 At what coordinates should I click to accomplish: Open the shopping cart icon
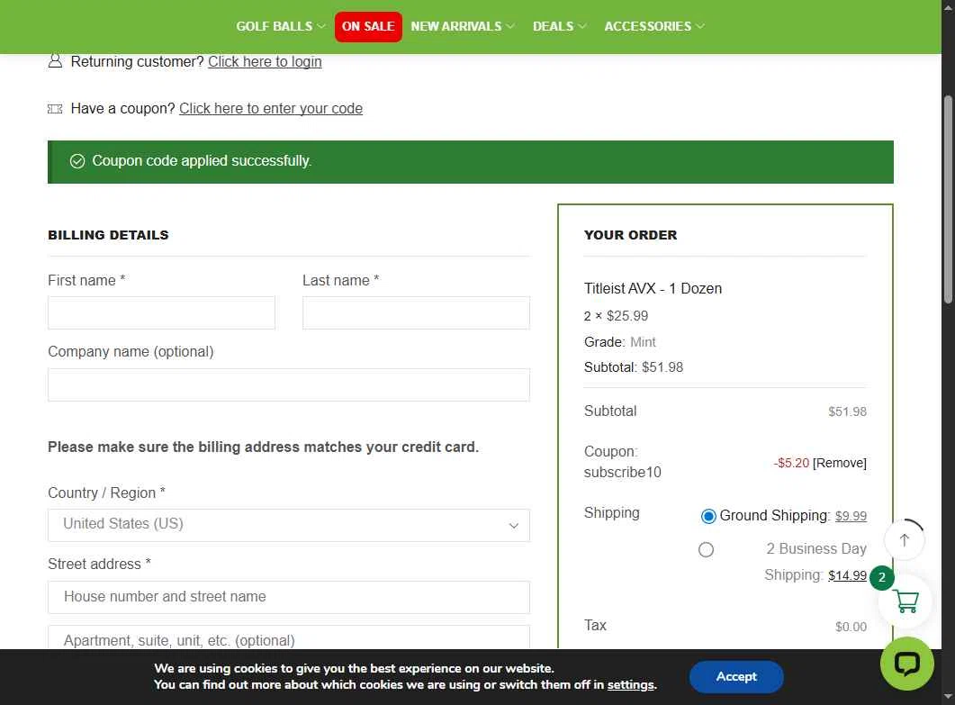(x=905, y=602)
